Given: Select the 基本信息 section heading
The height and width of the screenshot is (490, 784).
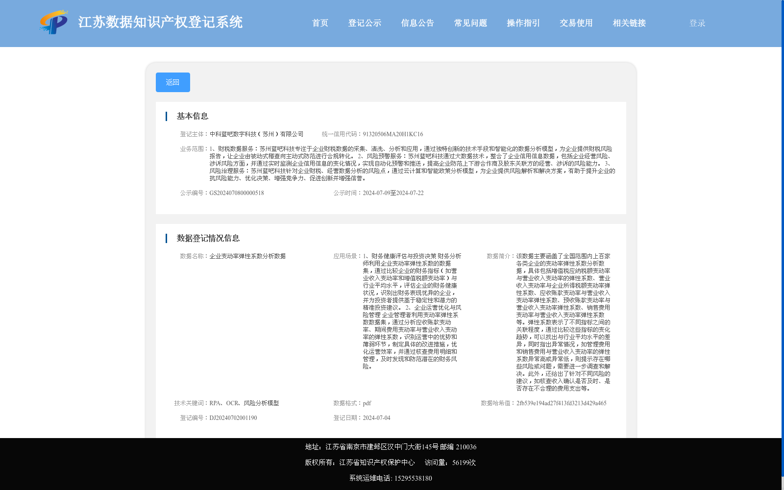Looking at the screenshot, I should coord(193,116).
